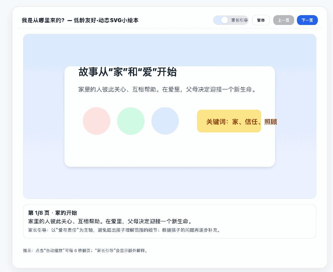Click the 家长引导 note about “爱与责任”

[124, 230]
